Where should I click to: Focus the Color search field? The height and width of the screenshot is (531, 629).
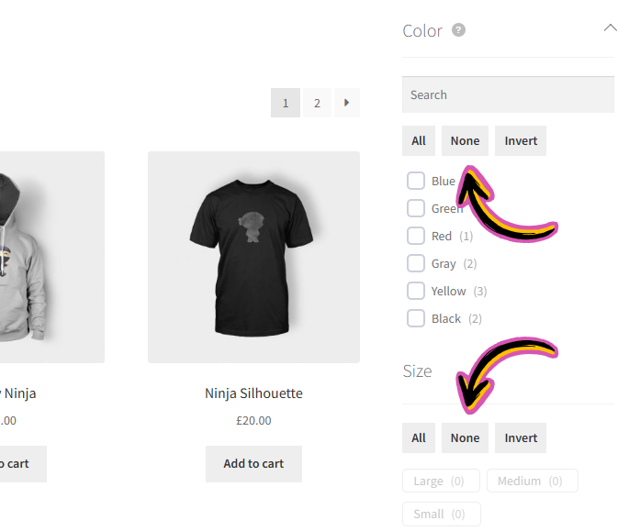click(508, 94)
